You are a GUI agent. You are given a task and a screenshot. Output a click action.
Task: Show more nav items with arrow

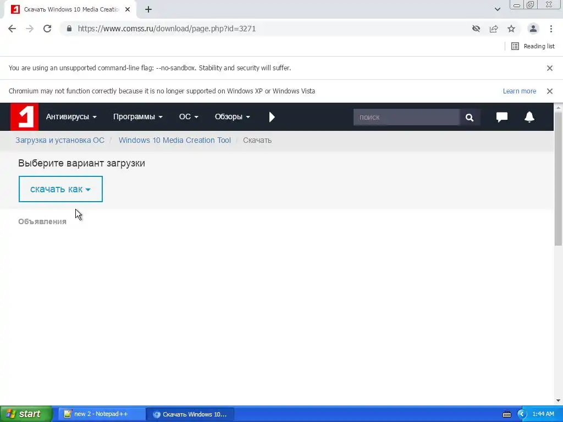point(272,117)
